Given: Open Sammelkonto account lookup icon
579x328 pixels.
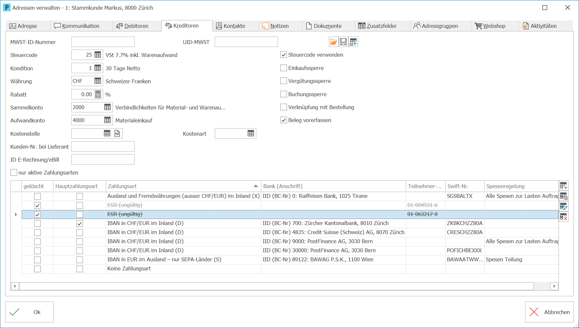Looking at the screenshot, I should pos(107,107).
